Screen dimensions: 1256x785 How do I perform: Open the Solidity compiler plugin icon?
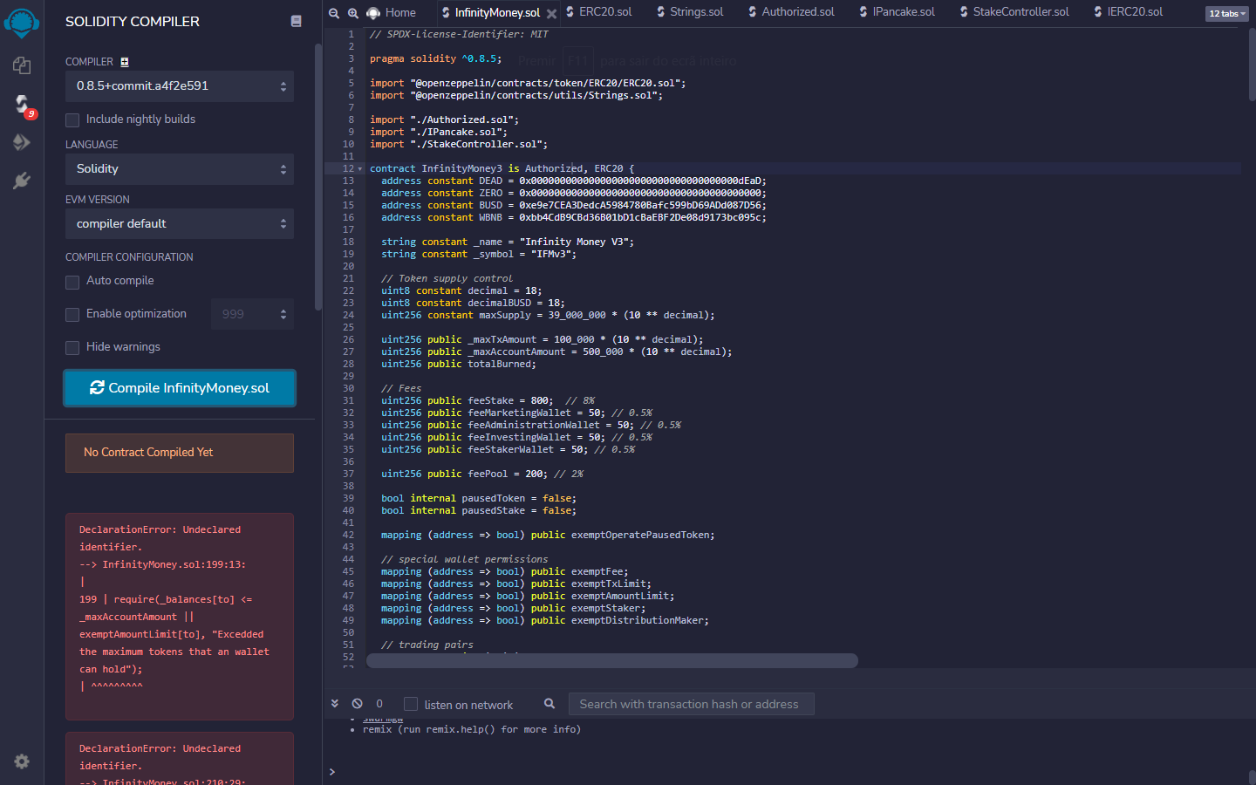click(x=22, y=105)
